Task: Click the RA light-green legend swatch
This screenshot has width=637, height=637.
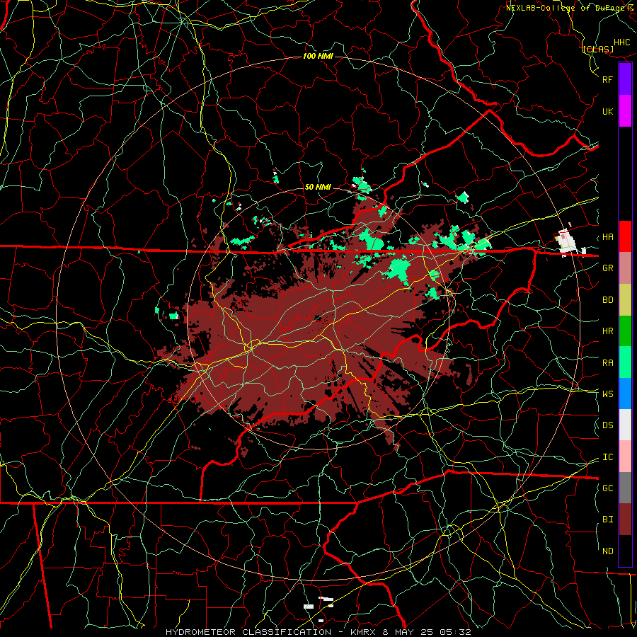Action: pos(625,362)
